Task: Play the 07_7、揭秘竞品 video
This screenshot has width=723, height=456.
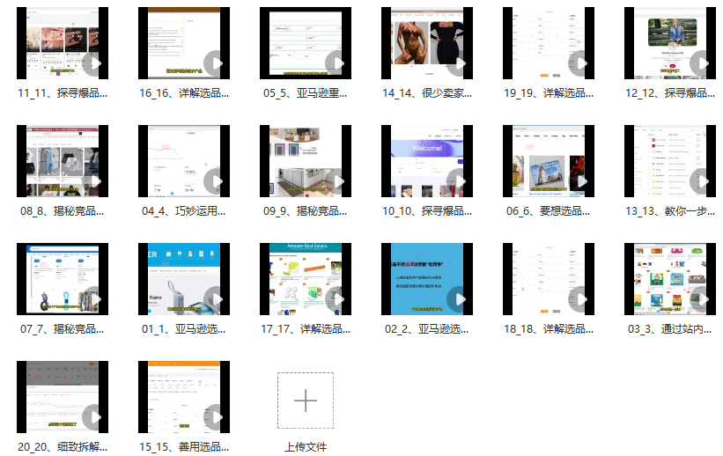Action: [94, 299]
